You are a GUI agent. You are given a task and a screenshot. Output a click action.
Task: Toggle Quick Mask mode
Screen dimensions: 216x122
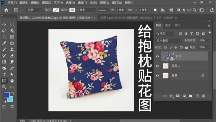coord(4,107)
